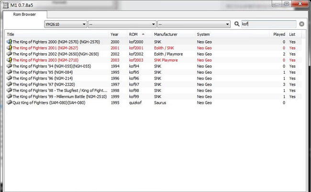Clear the search text with the X icon

(301, 24)
